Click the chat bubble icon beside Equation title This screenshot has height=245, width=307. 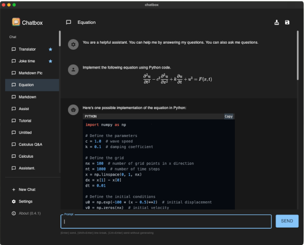tap(69, 22)
